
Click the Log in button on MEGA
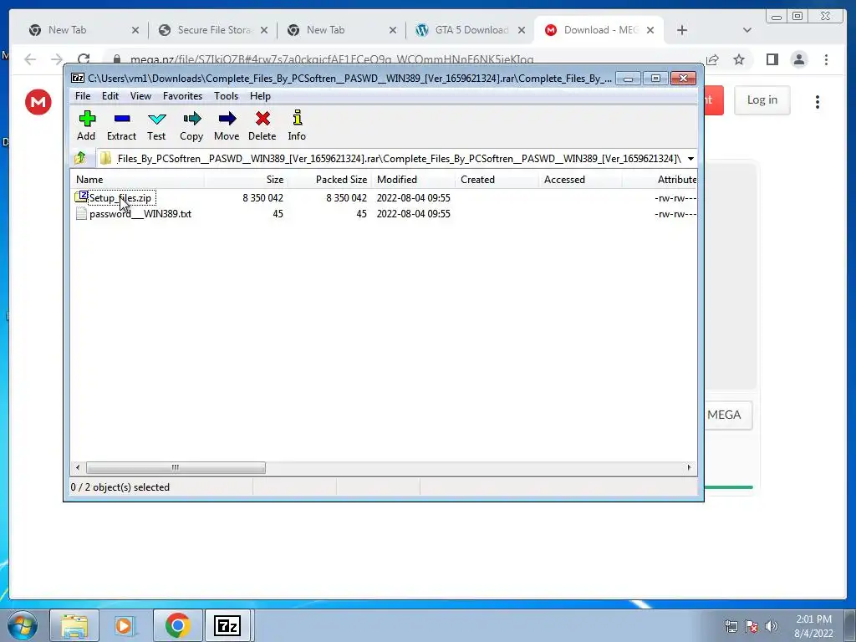[x=762, y=100]
